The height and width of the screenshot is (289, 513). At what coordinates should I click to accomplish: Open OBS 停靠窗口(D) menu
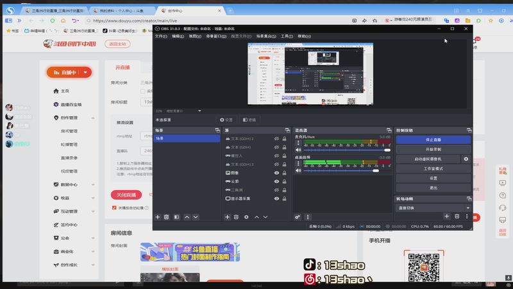216,37
